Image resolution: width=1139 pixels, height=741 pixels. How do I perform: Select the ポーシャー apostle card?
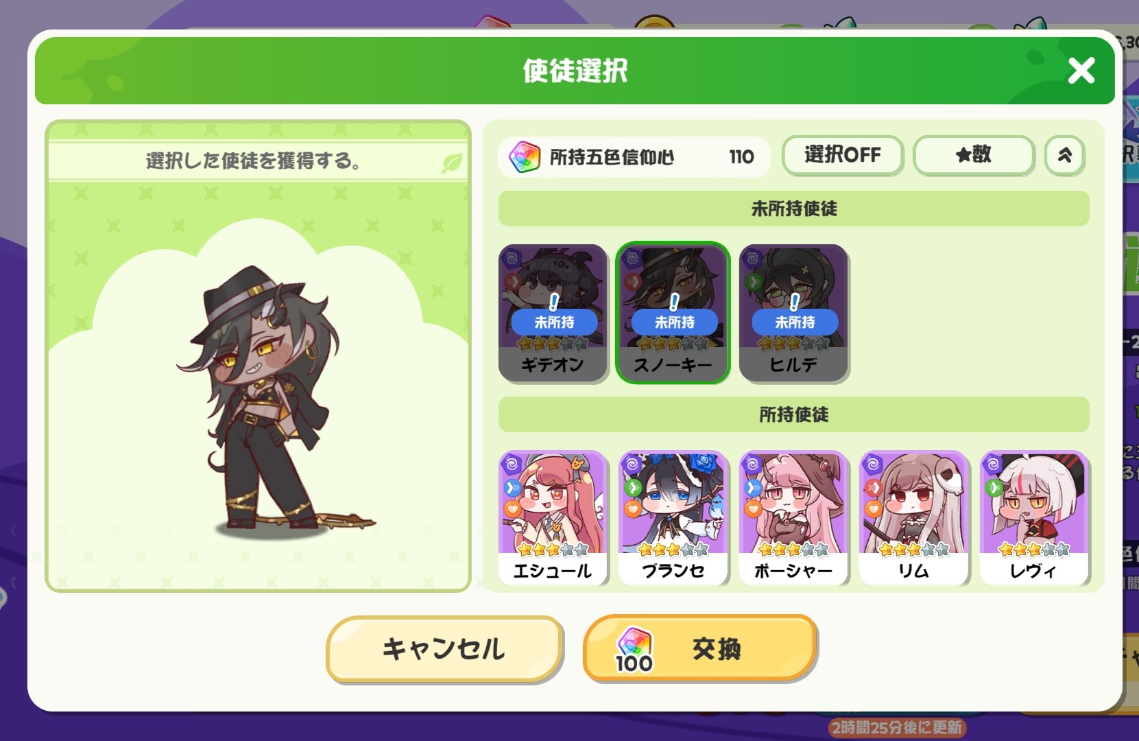pos(793,518)
